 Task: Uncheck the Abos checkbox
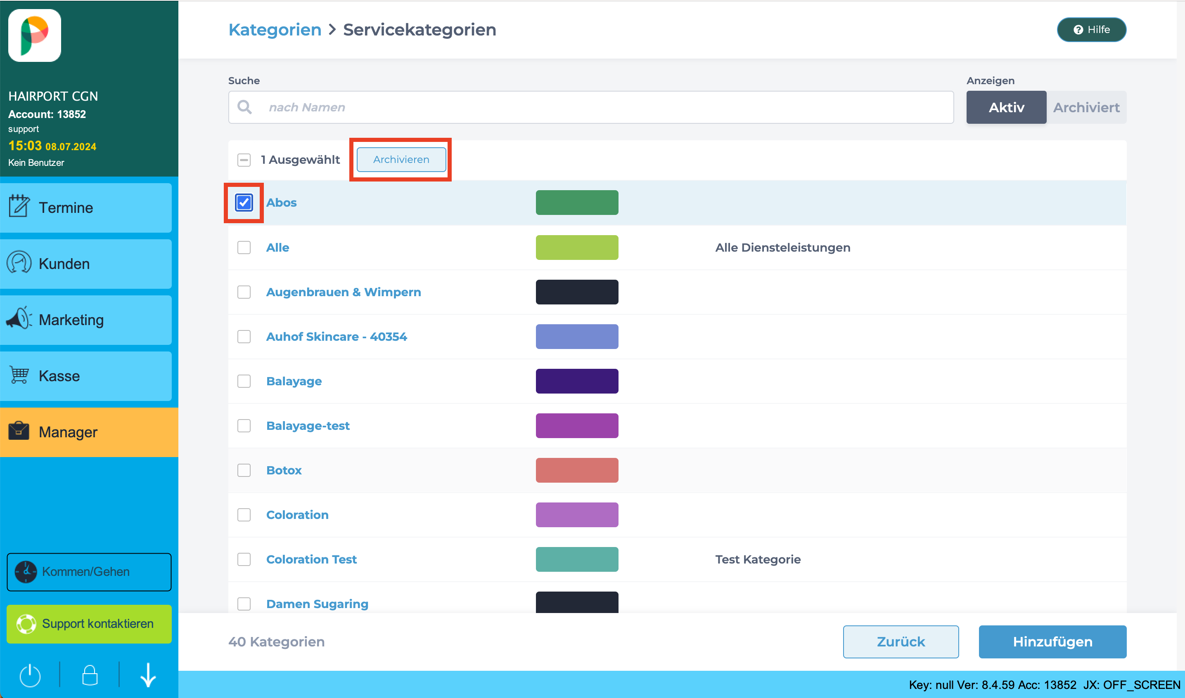tap(244, 203)
